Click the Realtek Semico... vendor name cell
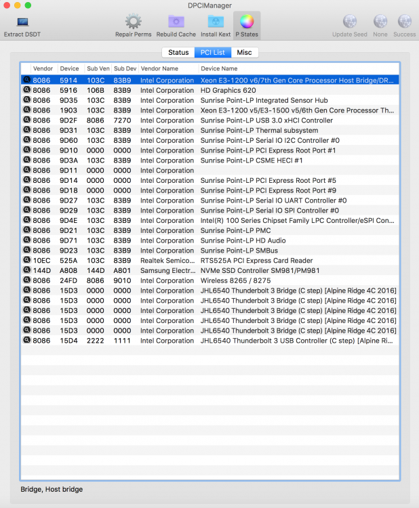The image size is (419, 508). [167, 261]
